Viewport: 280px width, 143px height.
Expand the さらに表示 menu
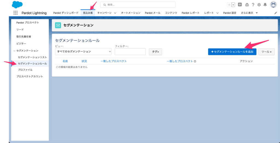point(249,13)
